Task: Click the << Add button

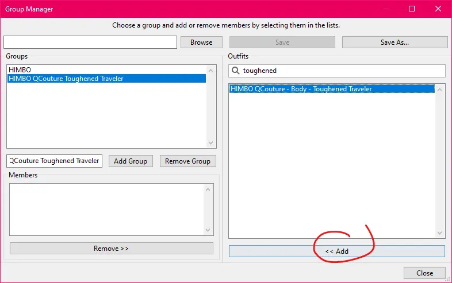Action: (336, 251)
